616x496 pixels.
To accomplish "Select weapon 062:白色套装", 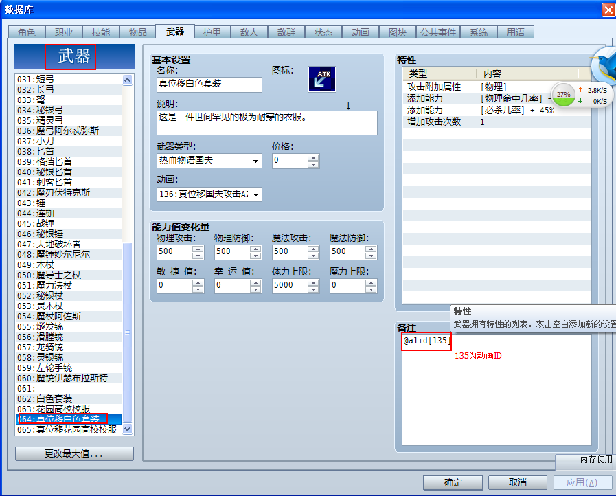I will 69,399.
